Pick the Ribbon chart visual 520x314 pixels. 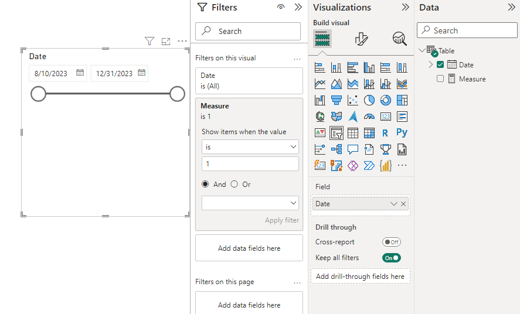(402, 84)
